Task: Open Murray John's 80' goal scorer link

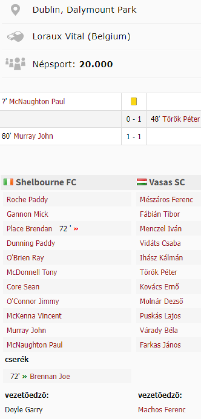Action: point(33,136)
